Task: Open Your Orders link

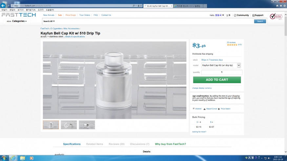Action: [x=85, y=15]
